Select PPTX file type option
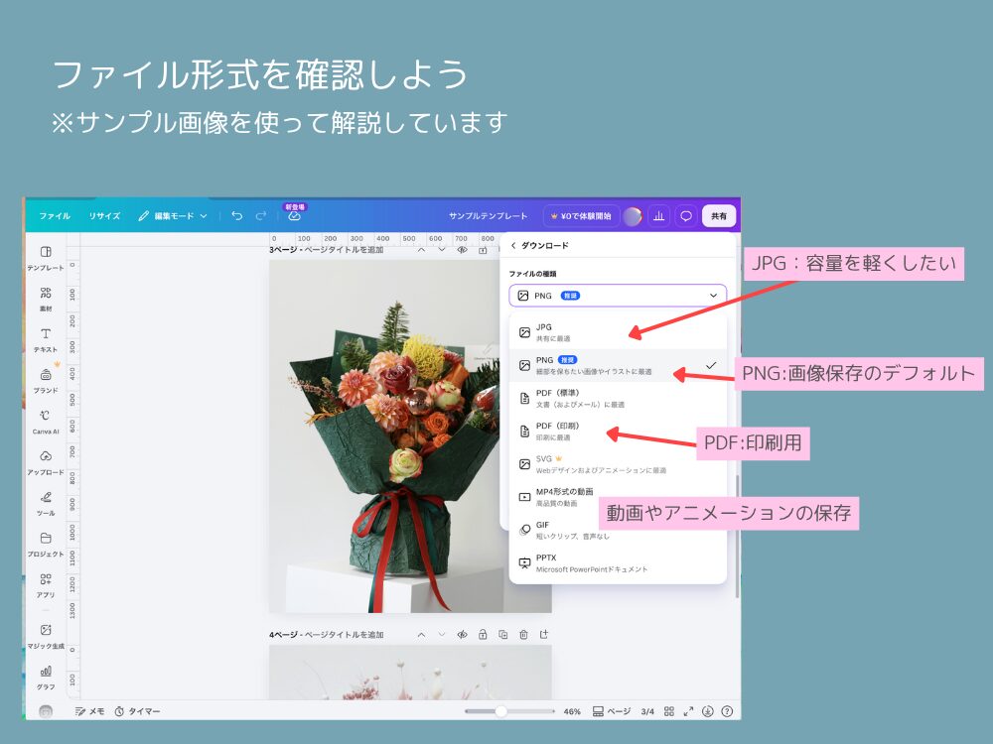 [x=618, y=563]
